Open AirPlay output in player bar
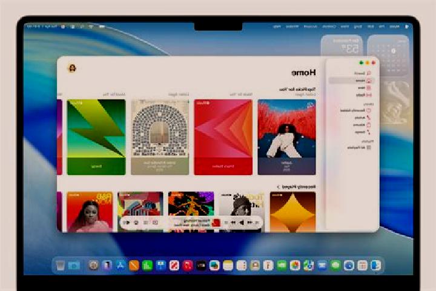This screenshot has width=436, height=291. [136, 222]
